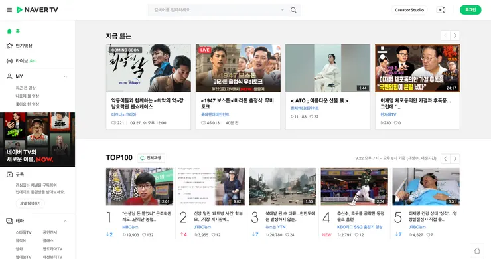Click the video upload icon

click(x=441, y=10)
